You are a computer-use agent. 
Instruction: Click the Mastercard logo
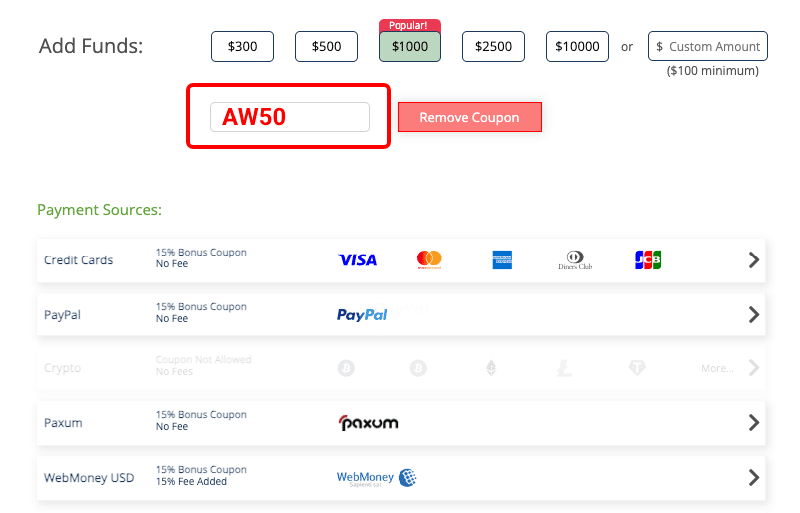(429, 259)
